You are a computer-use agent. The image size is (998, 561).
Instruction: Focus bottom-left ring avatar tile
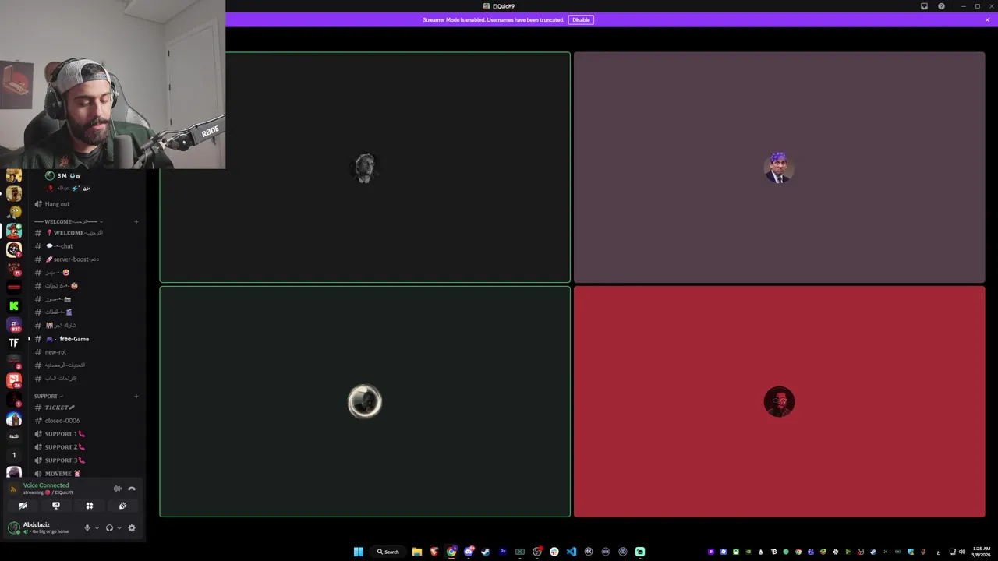click(x=365, y=401)
